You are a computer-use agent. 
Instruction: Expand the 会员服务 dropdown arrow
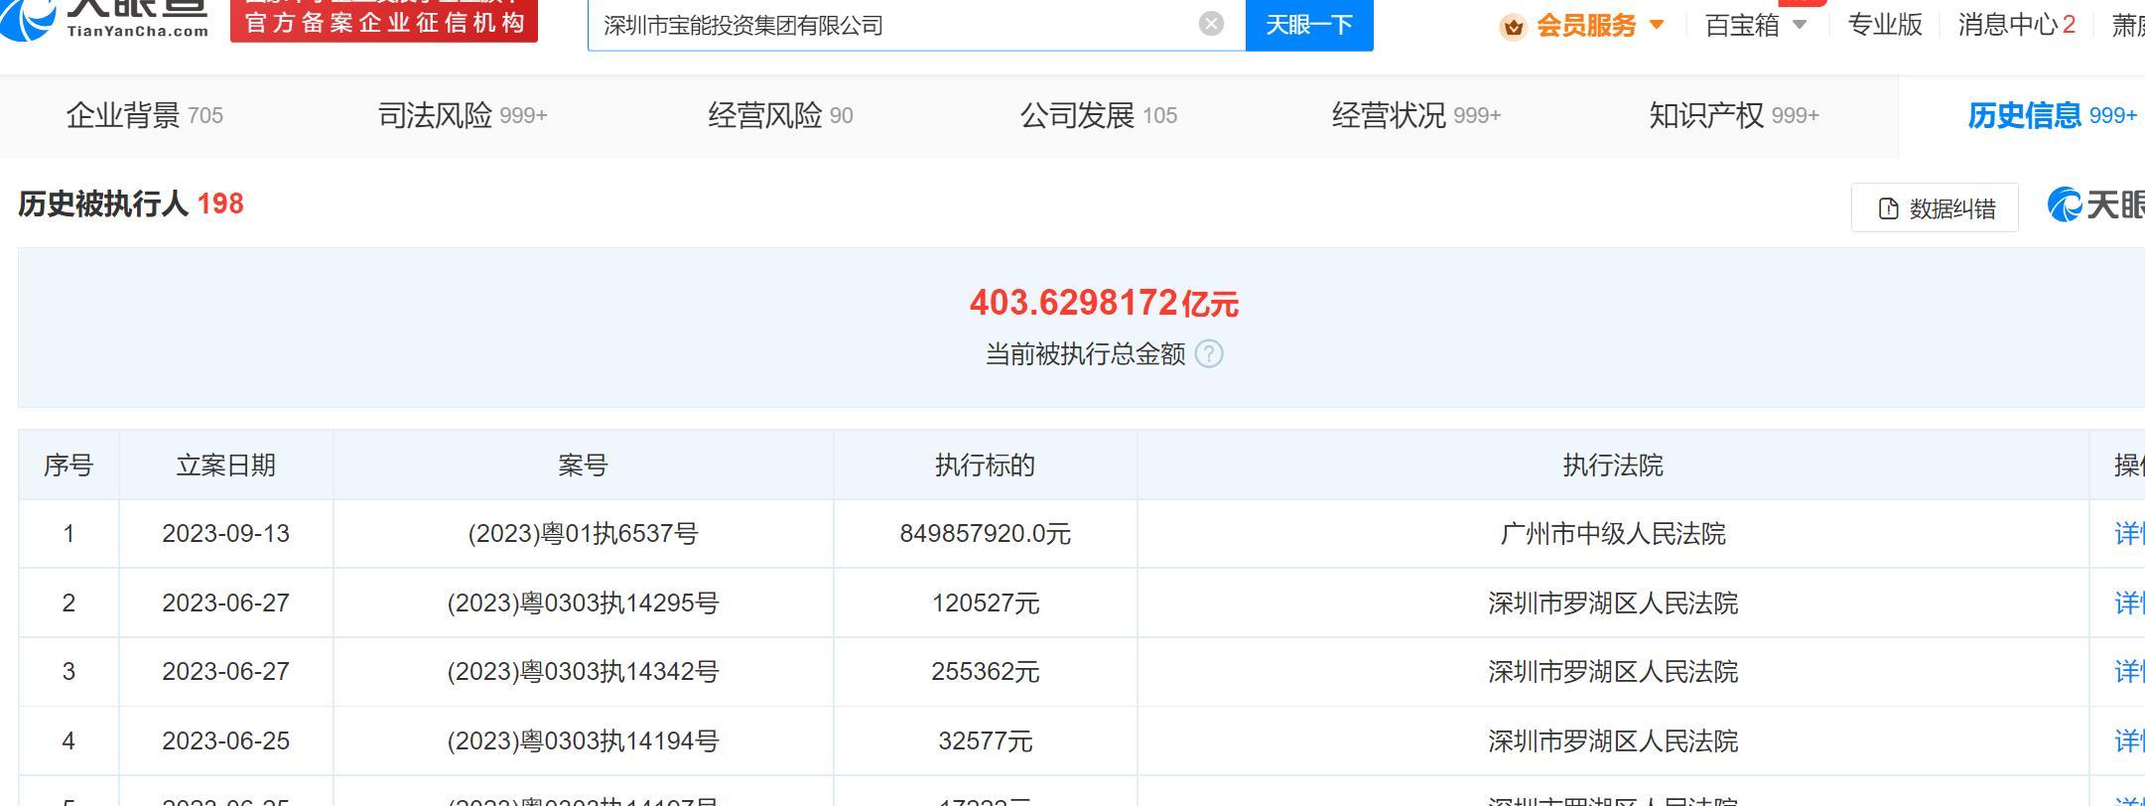[1656, 25]
